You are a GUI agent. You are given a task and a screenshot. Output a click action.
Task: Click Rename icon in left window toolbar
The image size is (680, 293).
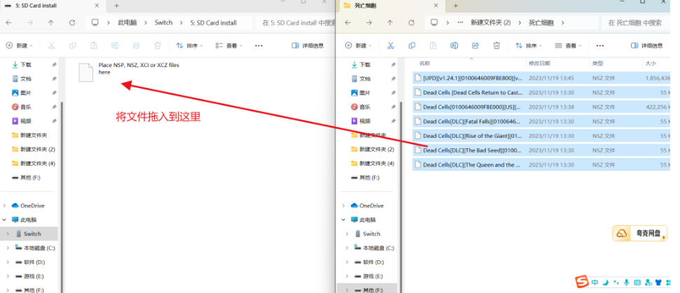(x=115, y=45)
